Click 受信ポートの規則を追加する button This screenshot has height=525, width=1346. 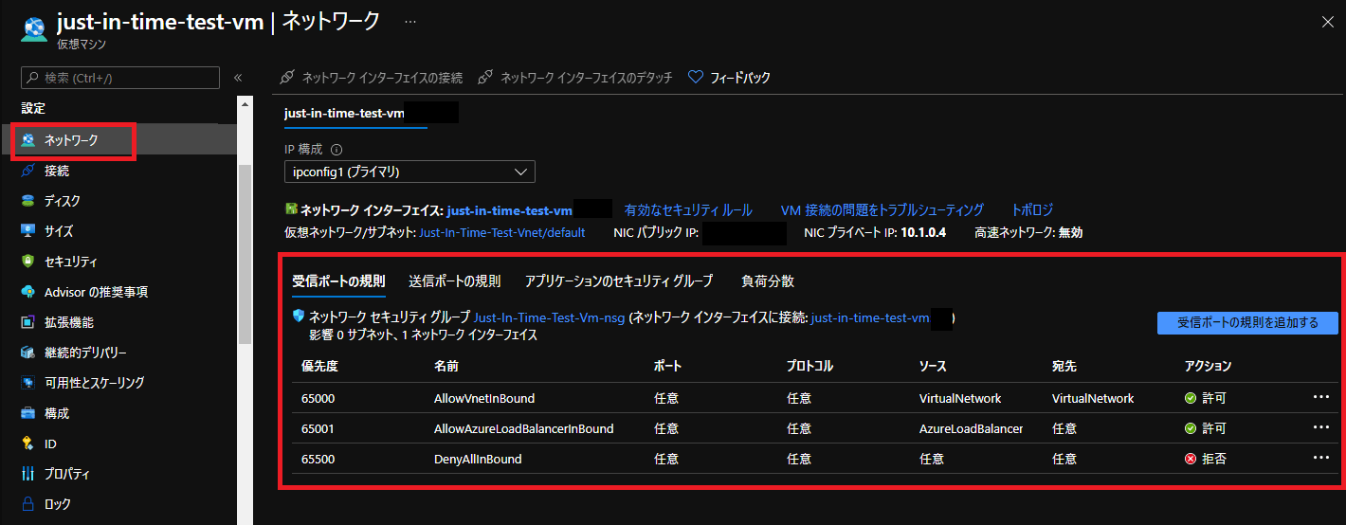coord(1247,323)
